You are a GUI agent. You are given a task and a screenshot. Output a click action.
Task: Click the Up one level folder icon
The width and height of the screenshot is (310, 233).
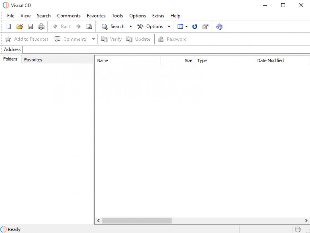(x=89, y=26)
